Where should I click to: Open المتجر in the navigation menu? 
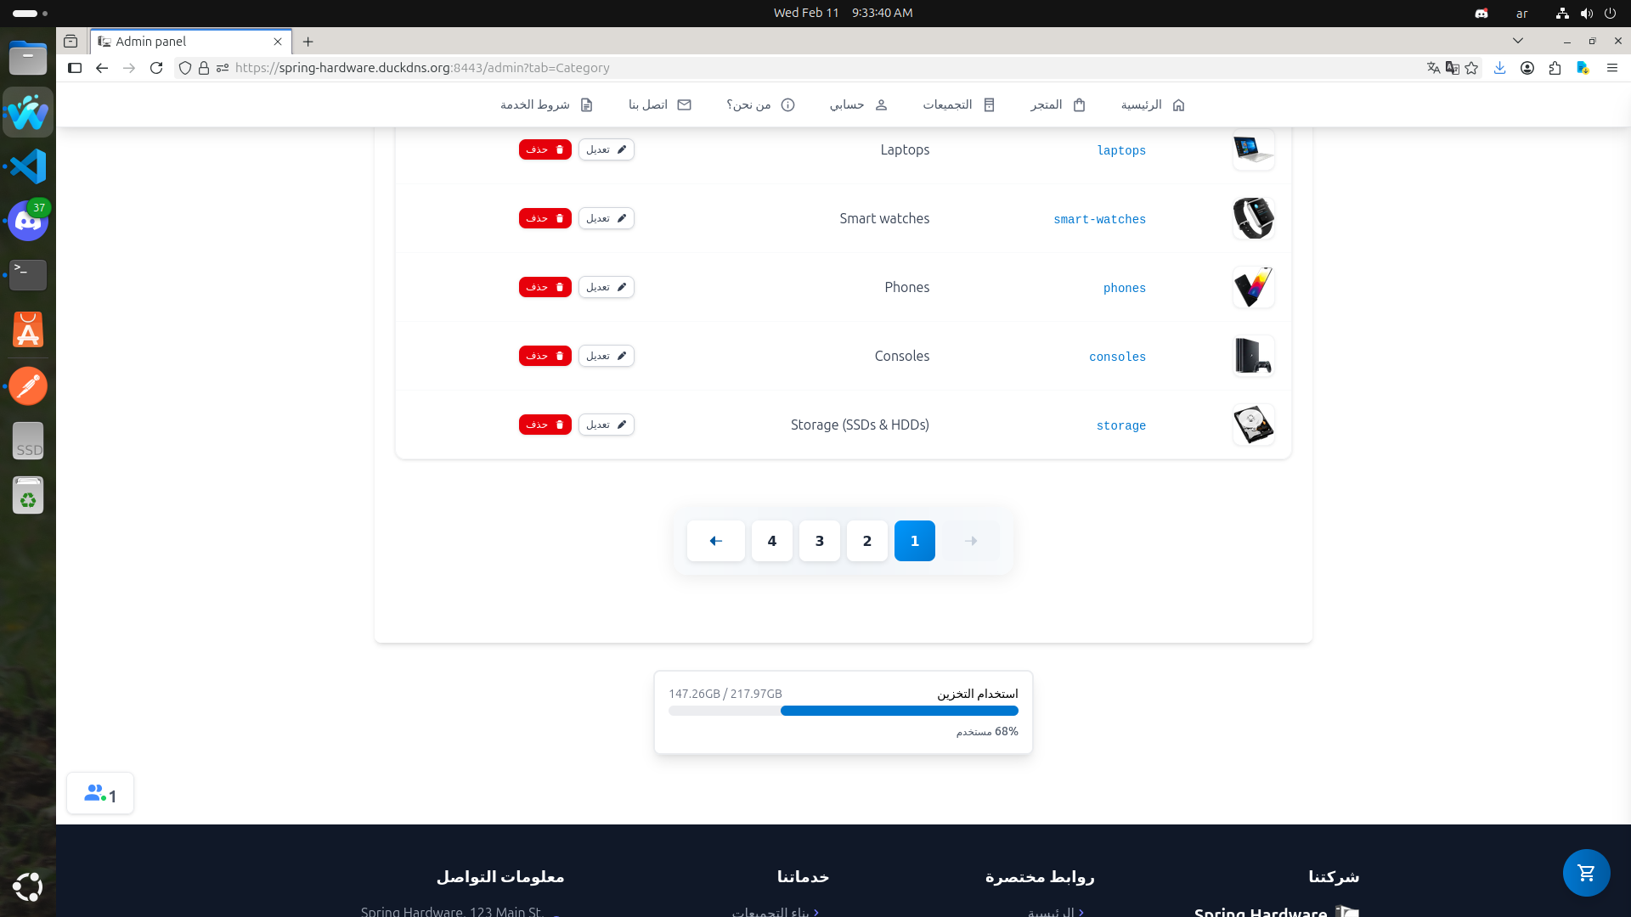[x=1058, y=104]
